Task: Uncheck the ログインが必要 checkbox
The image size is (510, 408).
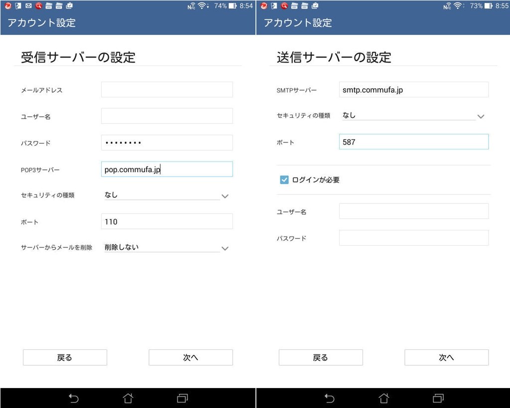Action: 285,181
